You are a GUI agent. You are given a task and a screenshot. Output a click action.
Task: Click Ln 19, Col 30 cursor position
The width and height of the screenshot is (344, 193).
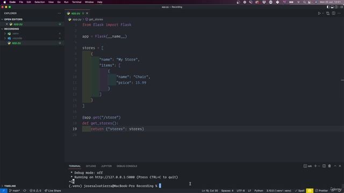click(x=210, y=191)
